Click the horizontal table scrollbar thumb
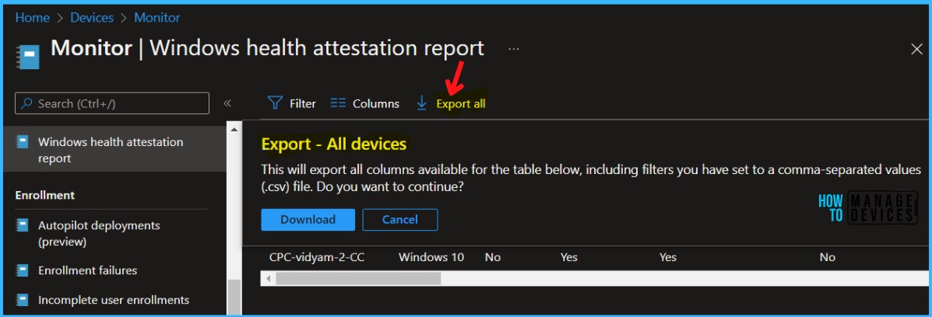This screenshot has height=317, width=932. (358, 278)
